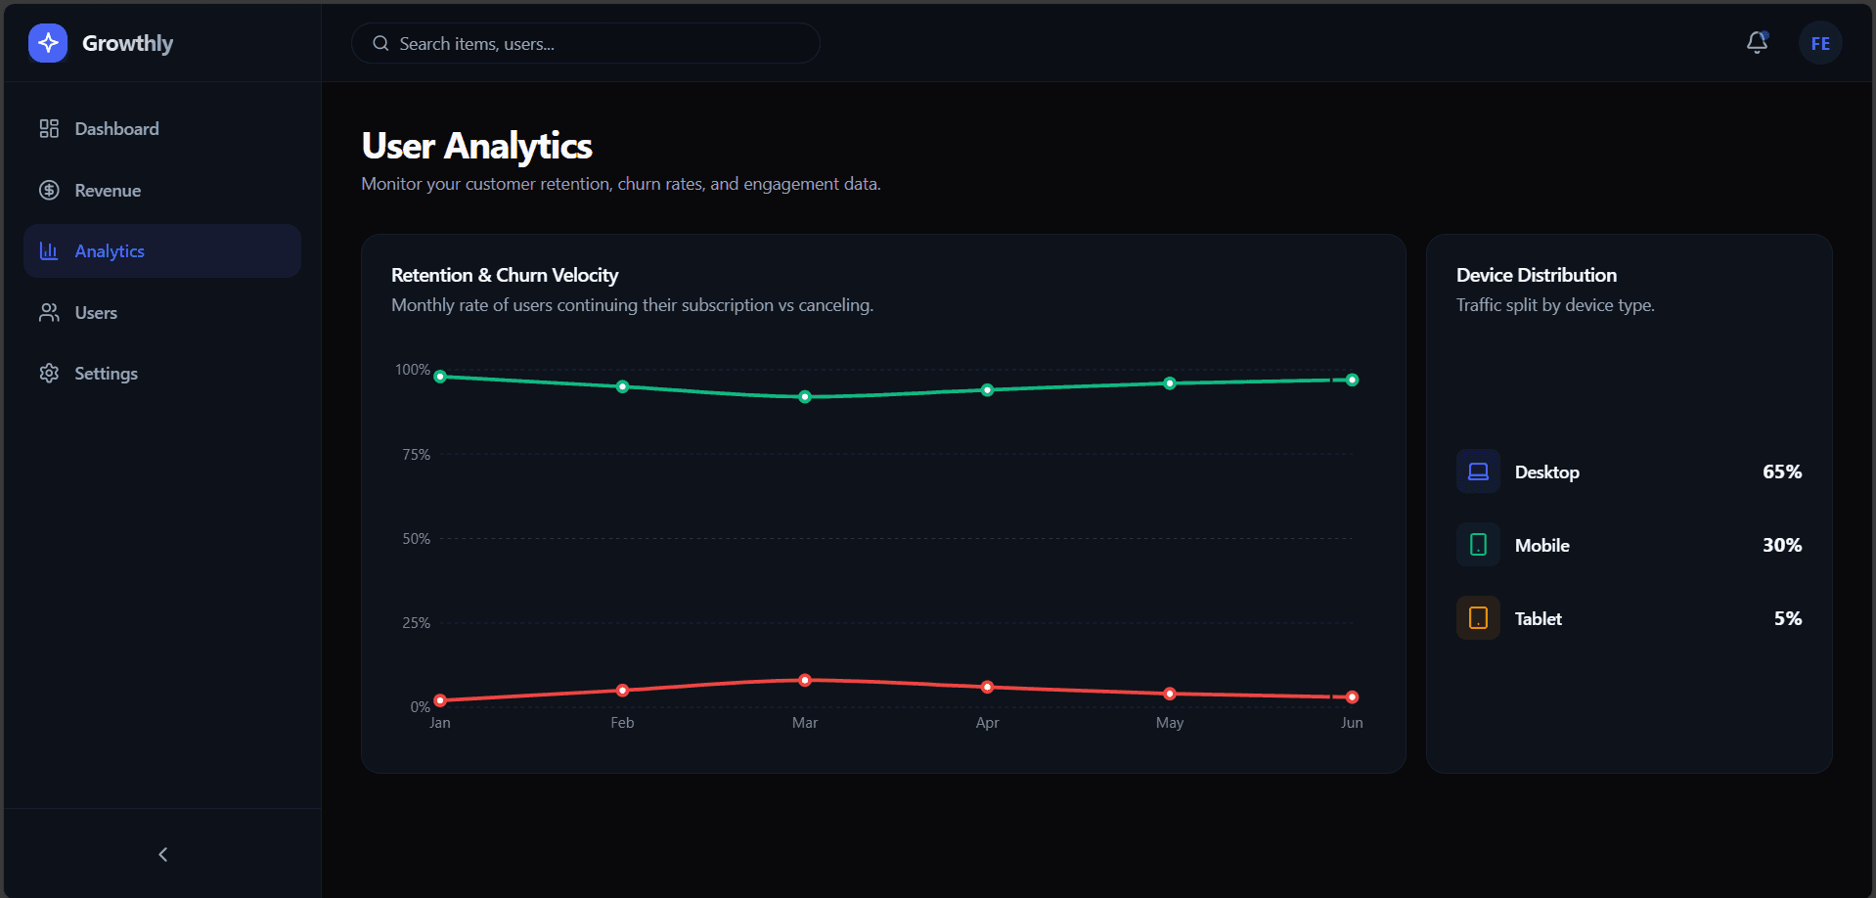Click the June retention green point
The width and height of the screenshot is (1876, 898).
(1352, 380)
